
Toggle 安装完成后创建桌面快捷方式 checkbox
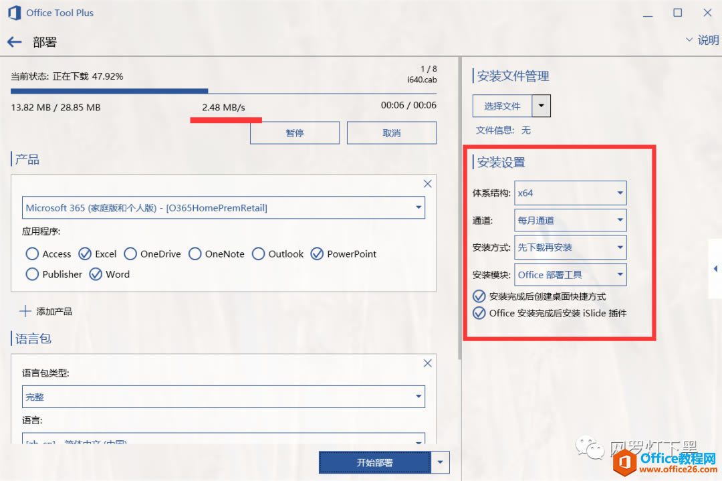479,296
